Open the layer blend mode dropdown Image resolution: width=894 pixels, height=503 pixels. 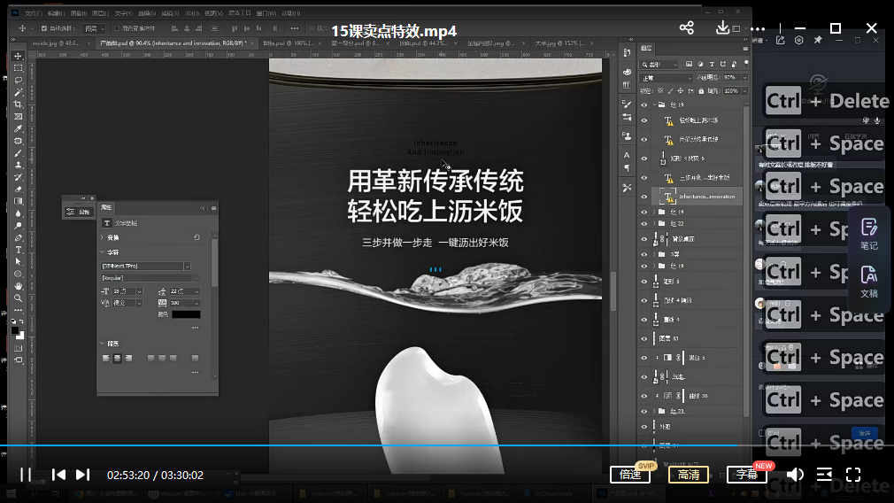[x=666, y=78]
